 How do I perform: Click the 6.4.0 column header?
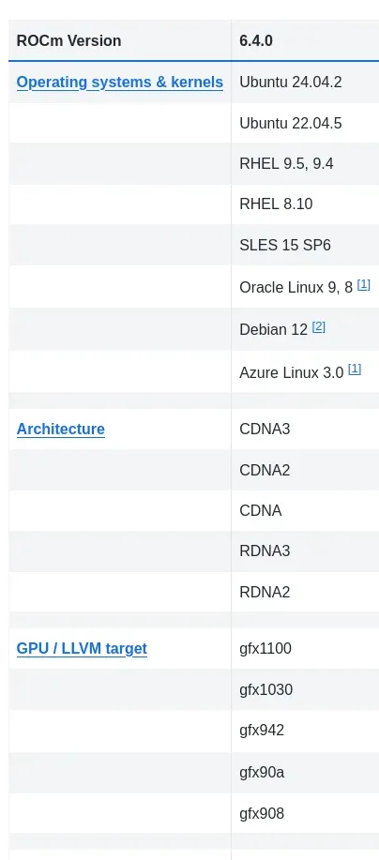coord(305,40)
